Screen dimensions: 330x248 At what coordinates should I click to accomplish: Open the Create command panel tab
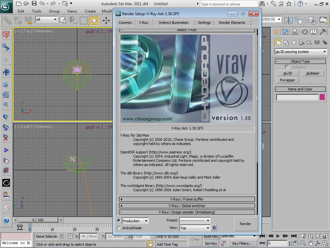(276, 32)
